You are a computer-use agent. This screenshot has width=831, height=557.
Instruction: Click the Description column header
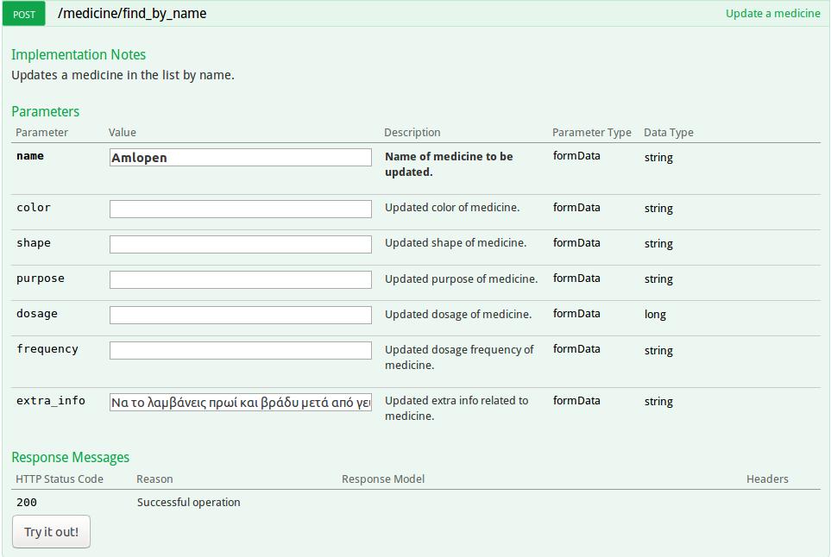(412, 133)
